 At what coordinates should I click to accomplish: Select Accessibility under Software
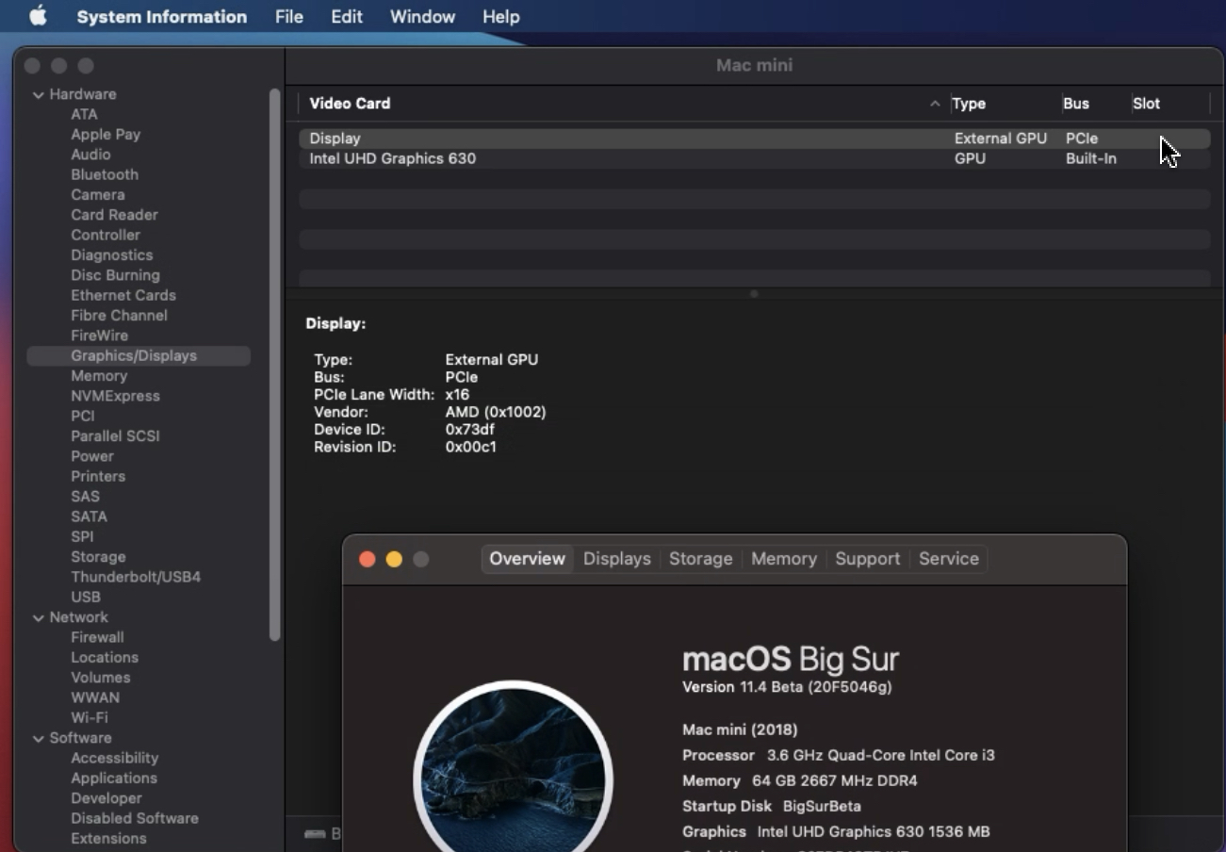[115, 758]
